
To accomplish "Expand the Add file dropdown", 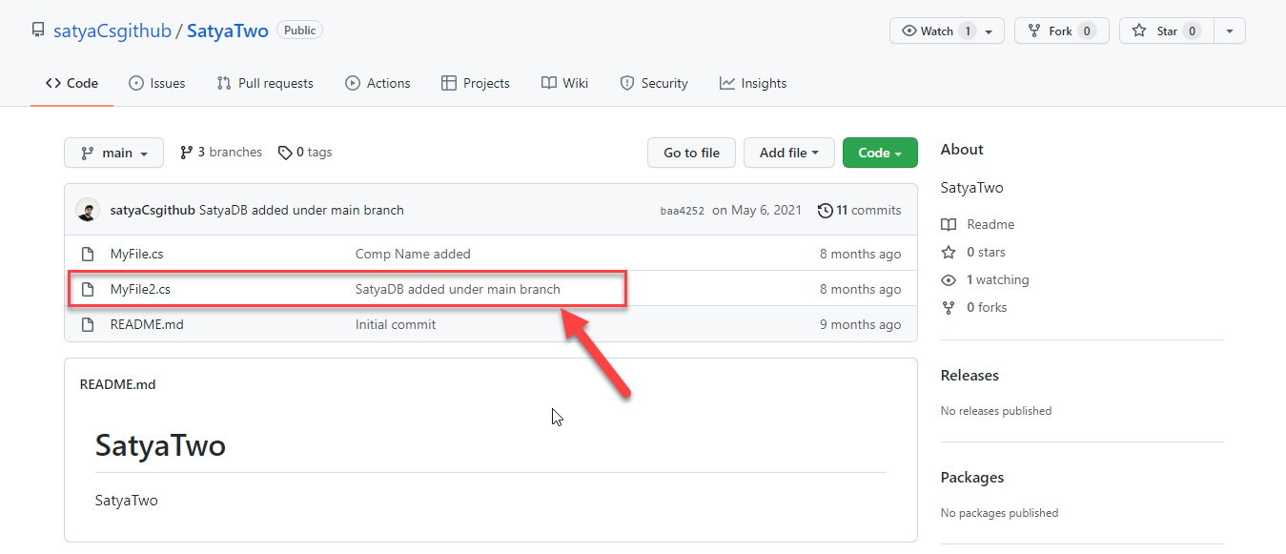I will [788, 153].
